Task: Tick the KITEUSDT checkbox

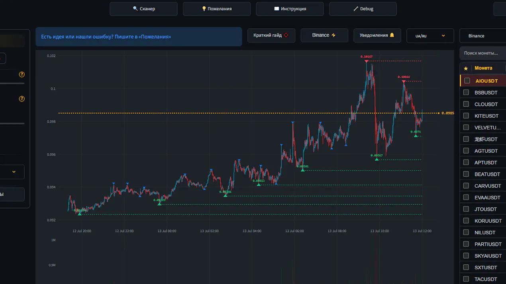Action: click(x=466, y=116)
